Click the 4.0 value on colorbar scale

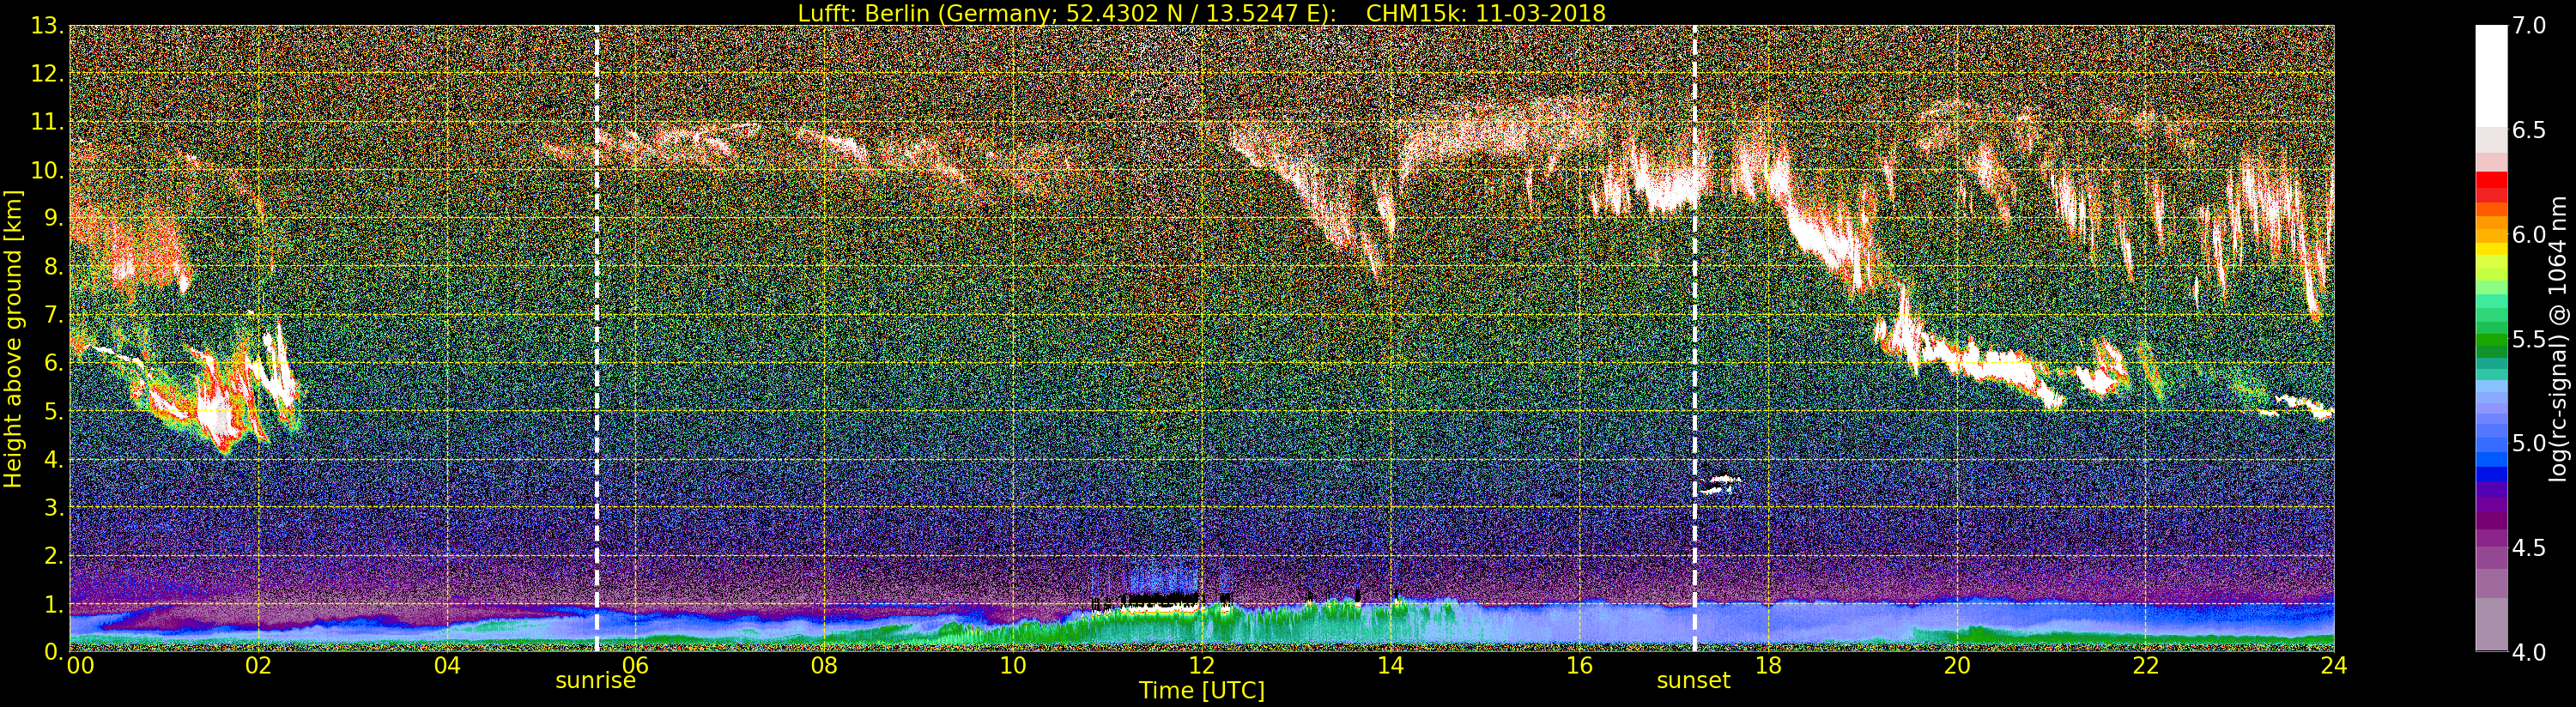coord(2530,652)
